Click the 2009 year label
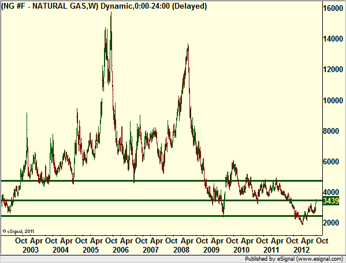 click(x=211, y=250)
